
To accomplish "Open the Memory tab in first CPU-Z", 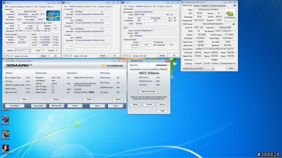I will coord(29,7).
